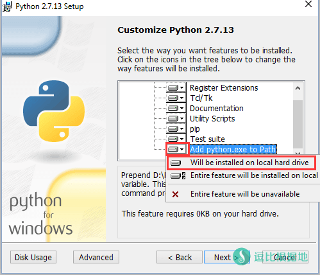Click drive icon next to Entire feature installed

pyautogui.click(x=178, y=176)
